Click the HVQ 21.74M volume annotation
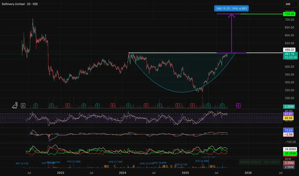This screenshot has width=299, height=176. [115, 162]
